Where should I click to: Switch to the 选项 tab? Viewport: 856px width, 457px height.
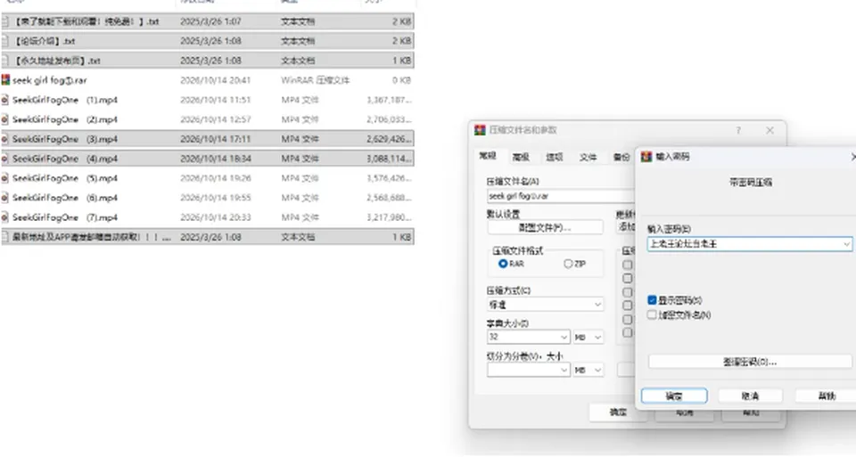click(x=554, y=158)
